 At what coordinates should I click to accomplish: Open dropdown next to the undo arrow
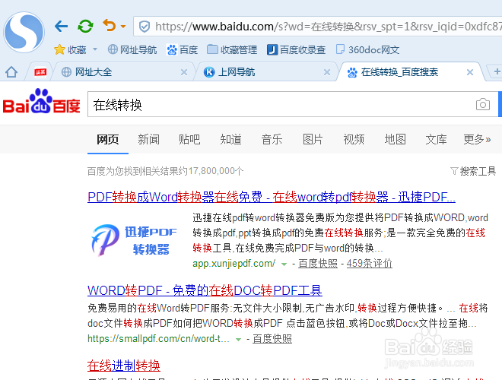click(123, 27)
